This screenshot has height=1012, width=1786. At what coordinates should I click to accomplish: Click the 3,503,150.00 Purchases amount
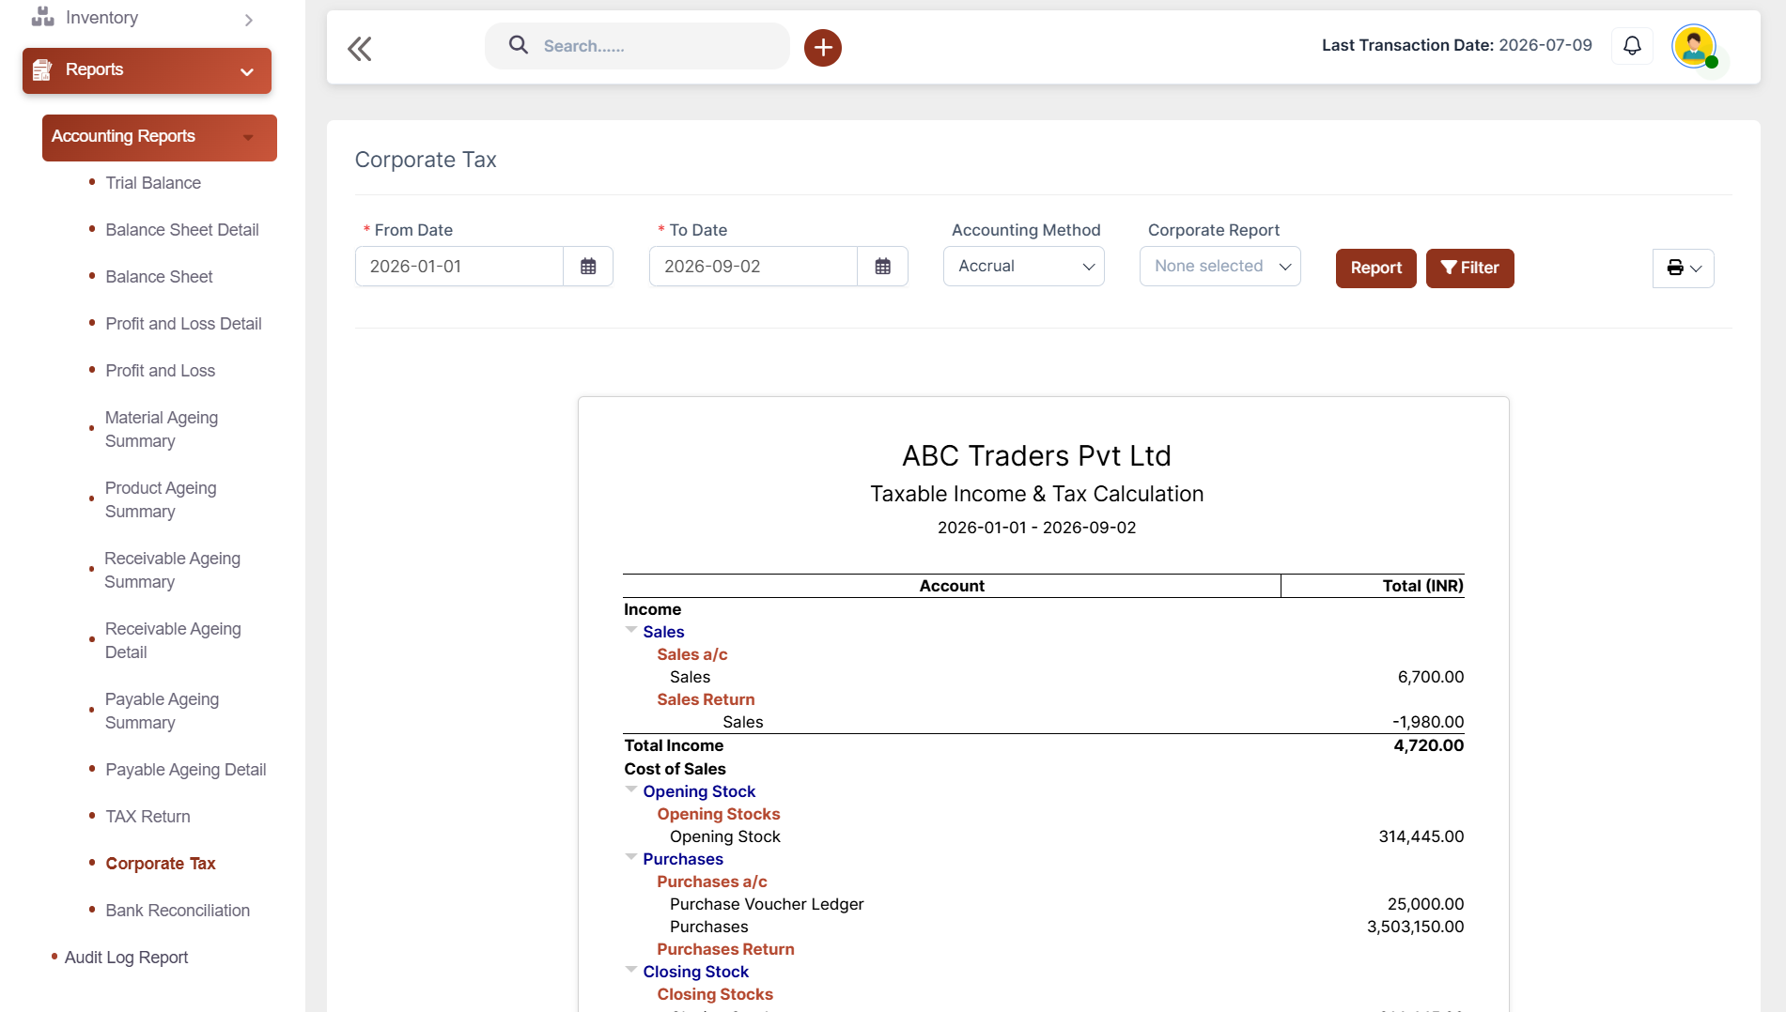pyautogui.click(x=1415, y=927)
